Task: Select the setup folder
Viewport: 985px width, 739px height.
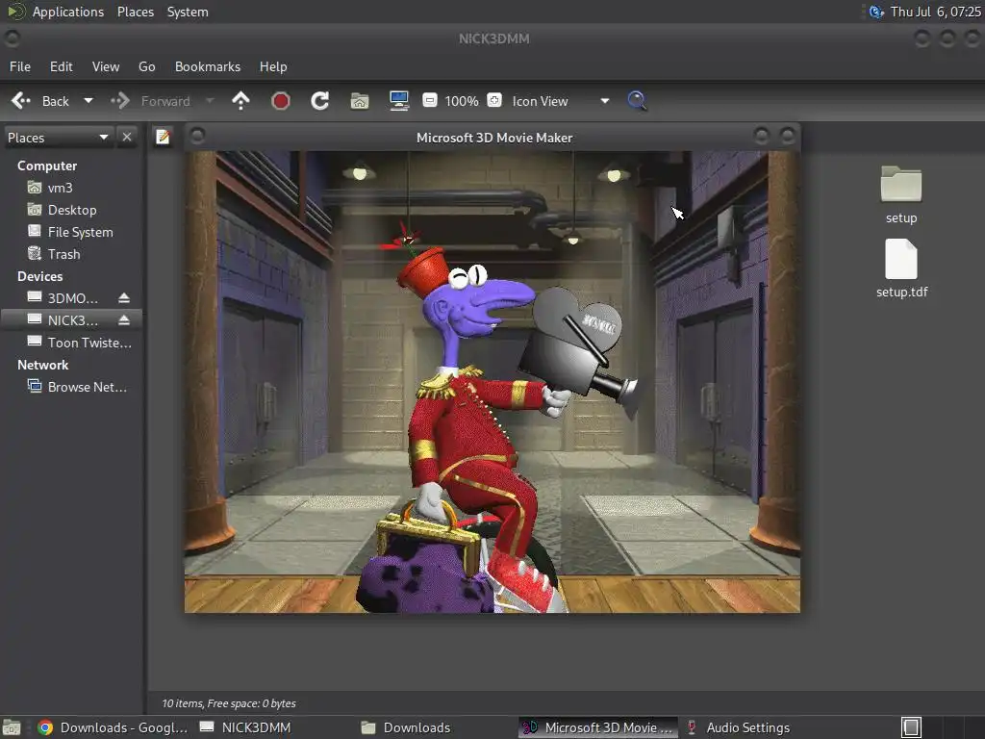Action: (900, 194)
